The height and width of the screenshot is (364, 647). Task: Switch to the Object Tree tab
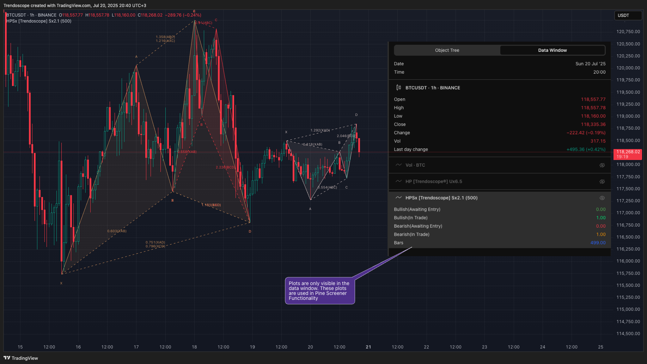(447, 50)
